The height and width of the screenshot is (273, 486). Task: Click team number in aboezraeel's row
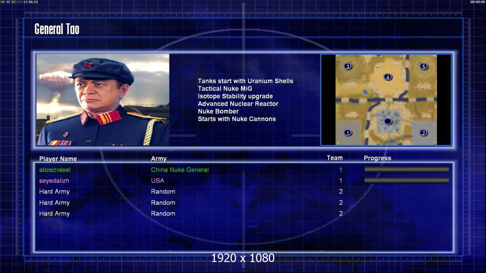tap(341, 170)
